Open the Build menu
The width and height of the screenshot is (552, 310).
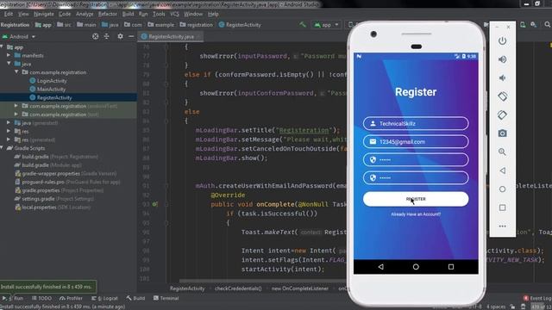(x=128, y=14)
